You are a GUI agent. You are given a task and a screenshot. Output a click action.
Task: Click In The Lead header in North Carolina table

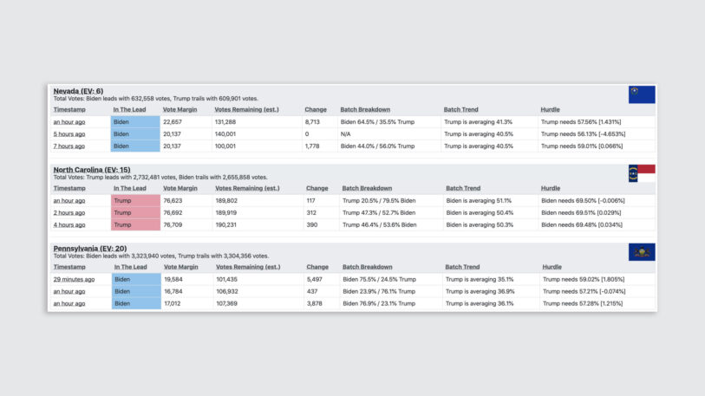click(132, 188)
